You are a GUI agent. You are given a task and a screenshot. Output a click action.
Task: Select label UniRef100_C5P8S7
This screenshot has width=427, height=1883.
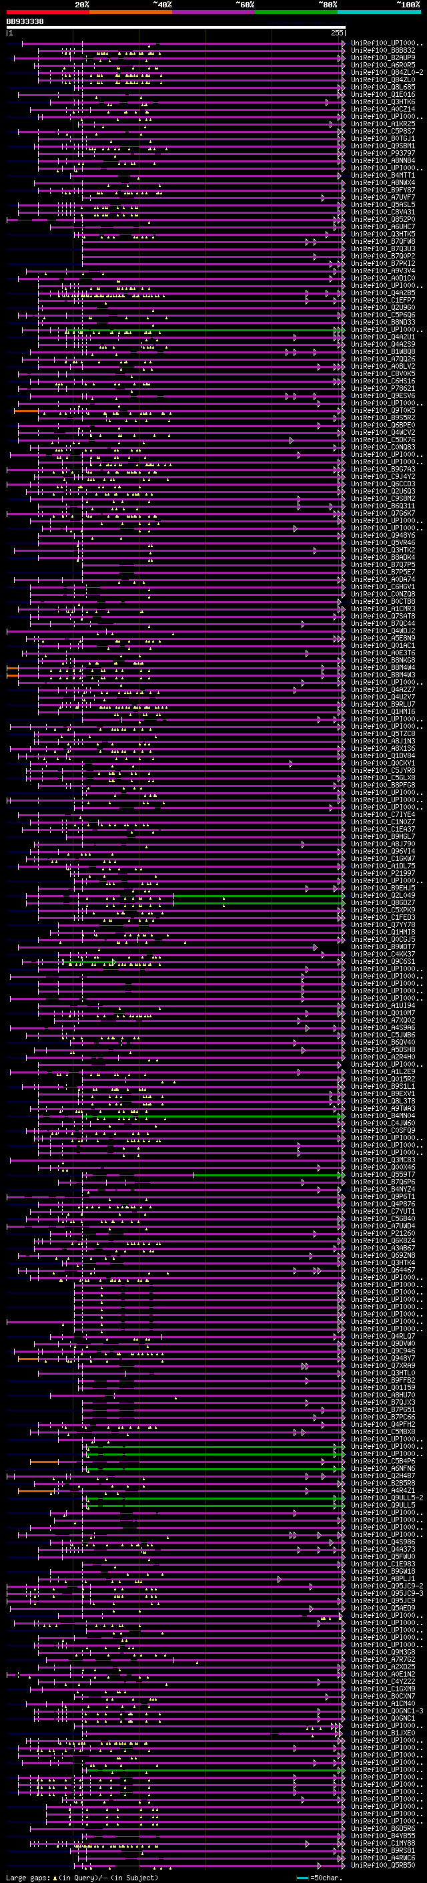383,132
